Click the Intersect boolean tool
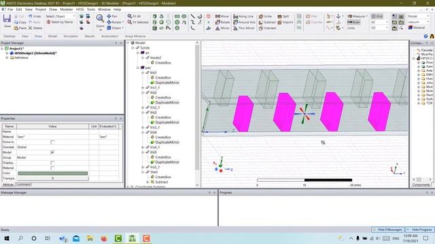435x244 pixels. click(x=267, y=28)
